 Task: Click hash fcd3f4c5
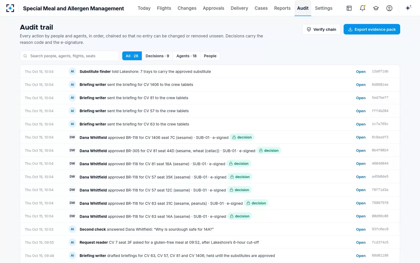pyautogui.click(x=380, y=242)
